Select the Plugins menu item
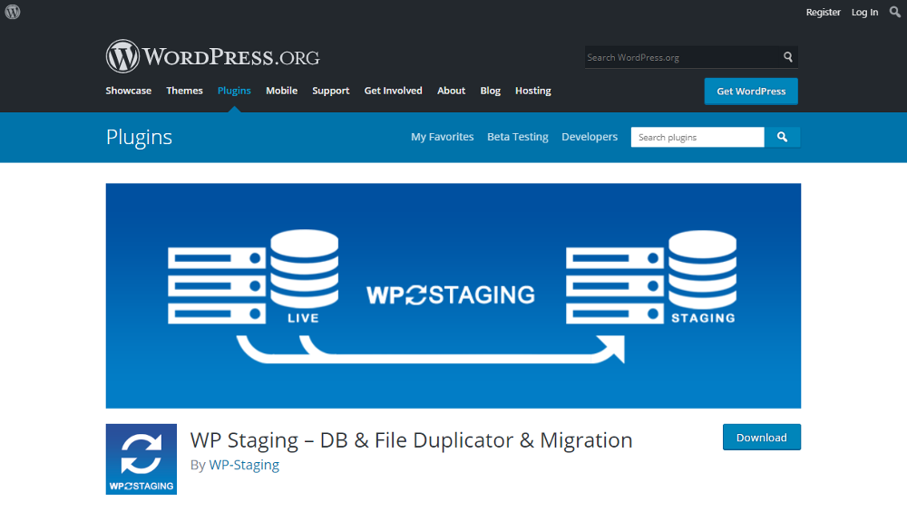Screen dimensions: 907x511 234,91
